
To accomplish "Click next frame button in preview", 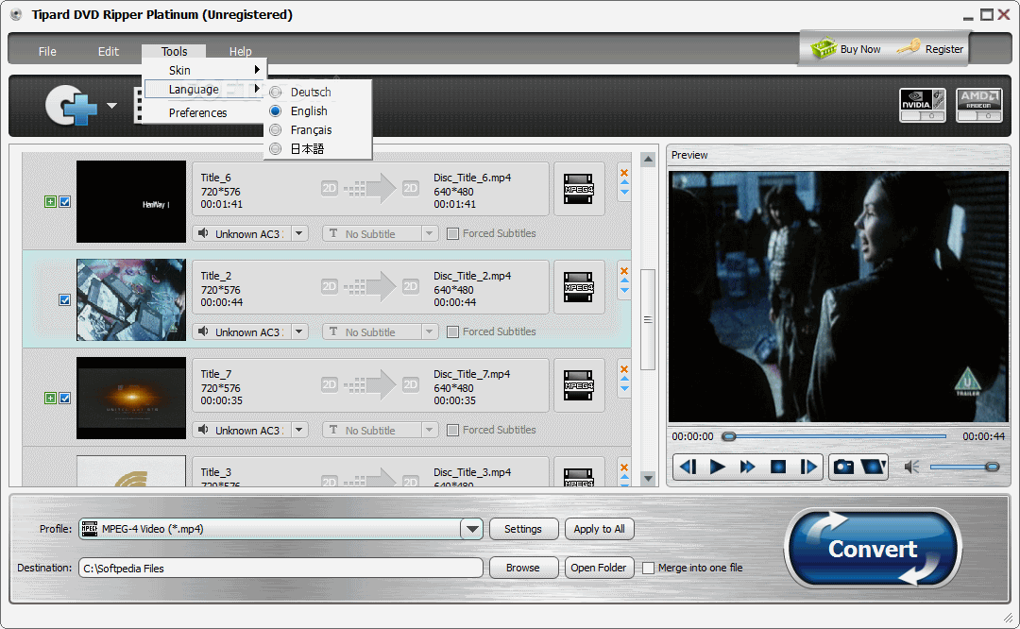I will [x=808, y=467].
